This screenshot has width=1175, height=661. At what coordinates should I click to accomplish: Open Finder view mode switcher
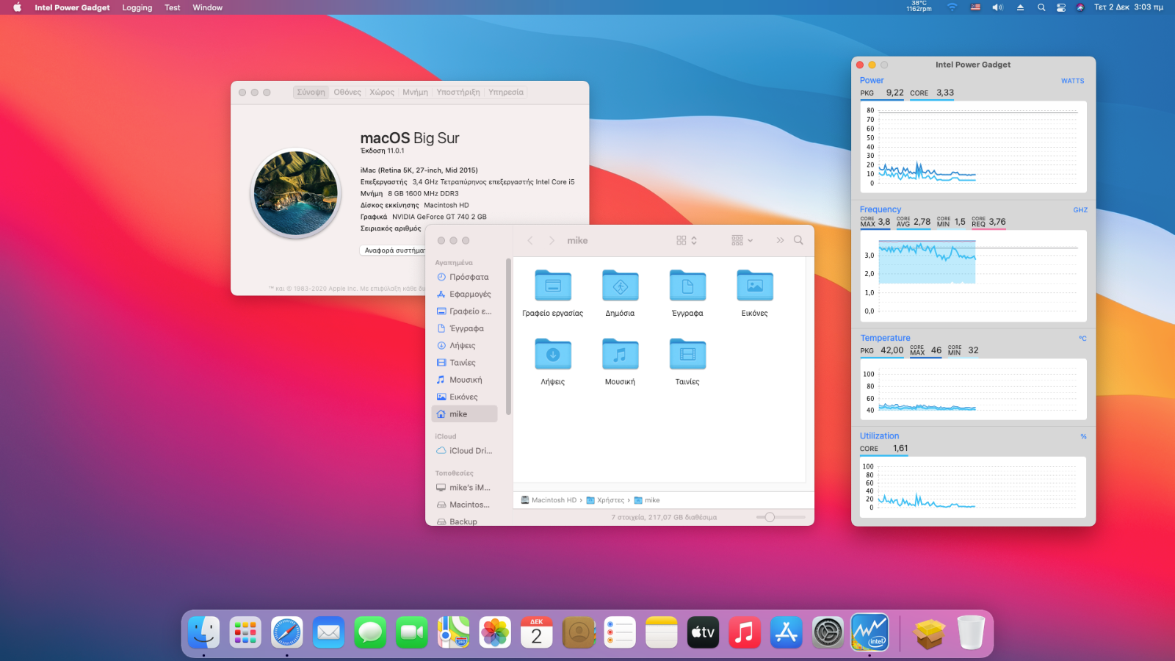tap(687, 240)
